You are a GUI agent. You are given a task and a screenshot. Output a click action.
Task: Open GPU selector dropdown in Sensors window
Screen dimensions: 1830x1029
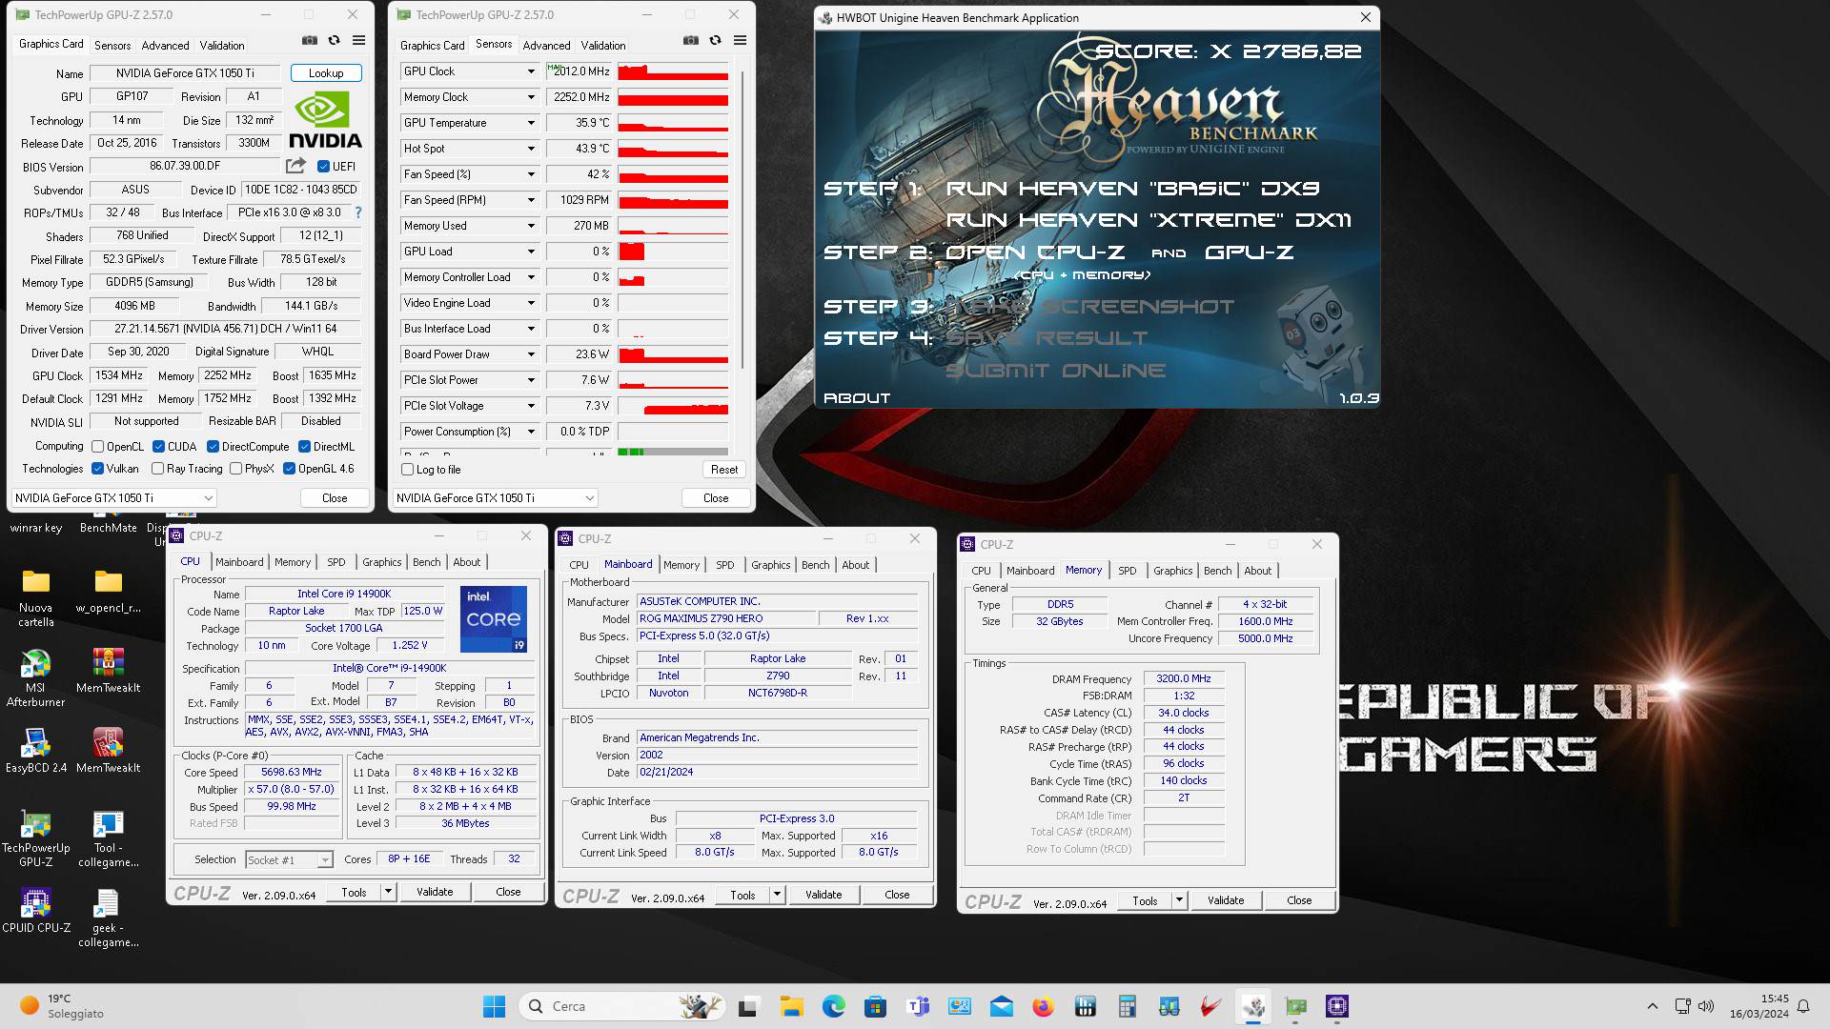point(495,497)
